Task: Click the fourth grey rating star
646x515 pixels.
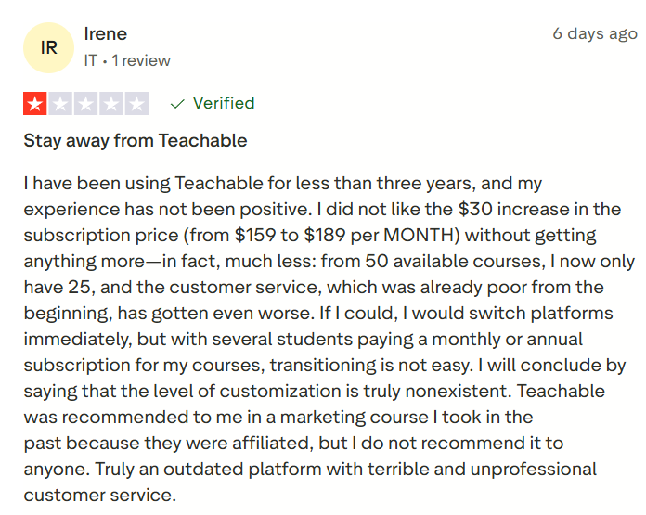Action: tap(110, 104)
